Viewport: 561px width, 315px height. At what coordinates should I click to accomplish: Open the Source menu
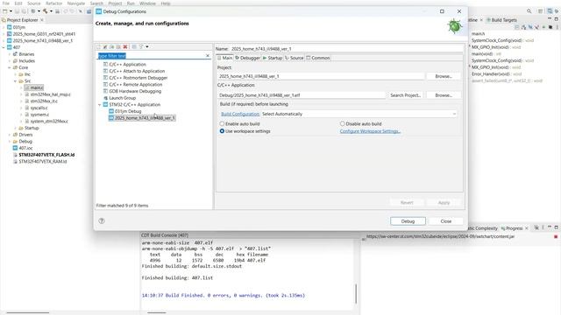click(x=33, y=3)
